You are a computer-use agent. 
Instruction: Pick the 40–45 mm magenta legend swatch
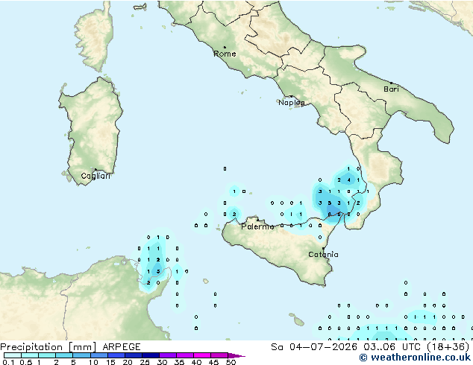[202, 355]
